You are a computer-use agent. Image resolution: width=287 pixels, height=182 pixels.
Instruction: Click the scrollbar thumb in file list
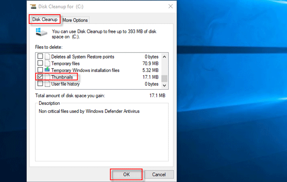[x=165, y=79]
